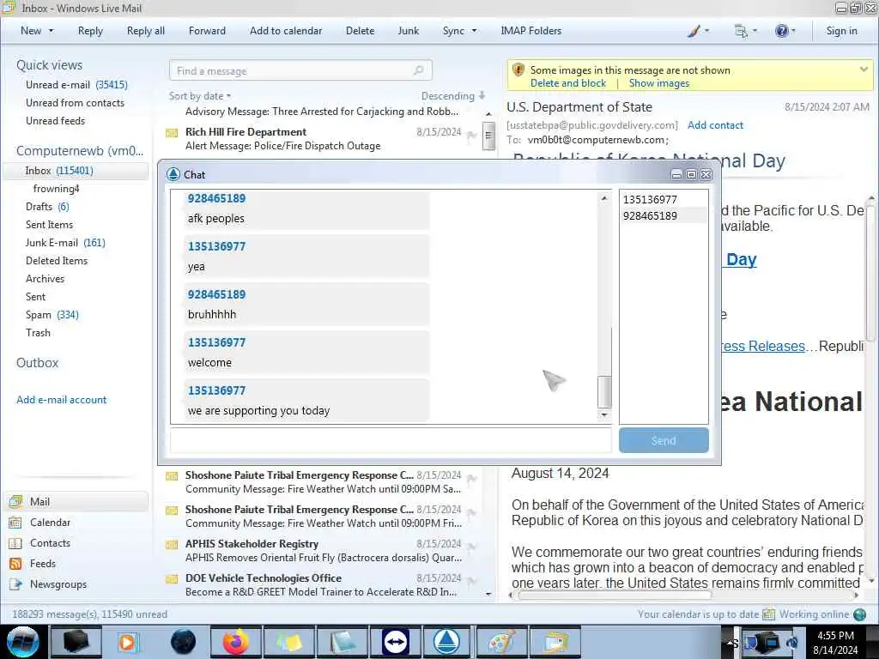The height and width of the screenshot is (659, 879).
Task: Click the calendar status icon in the status bar
Action: click(x=768, y=614)
